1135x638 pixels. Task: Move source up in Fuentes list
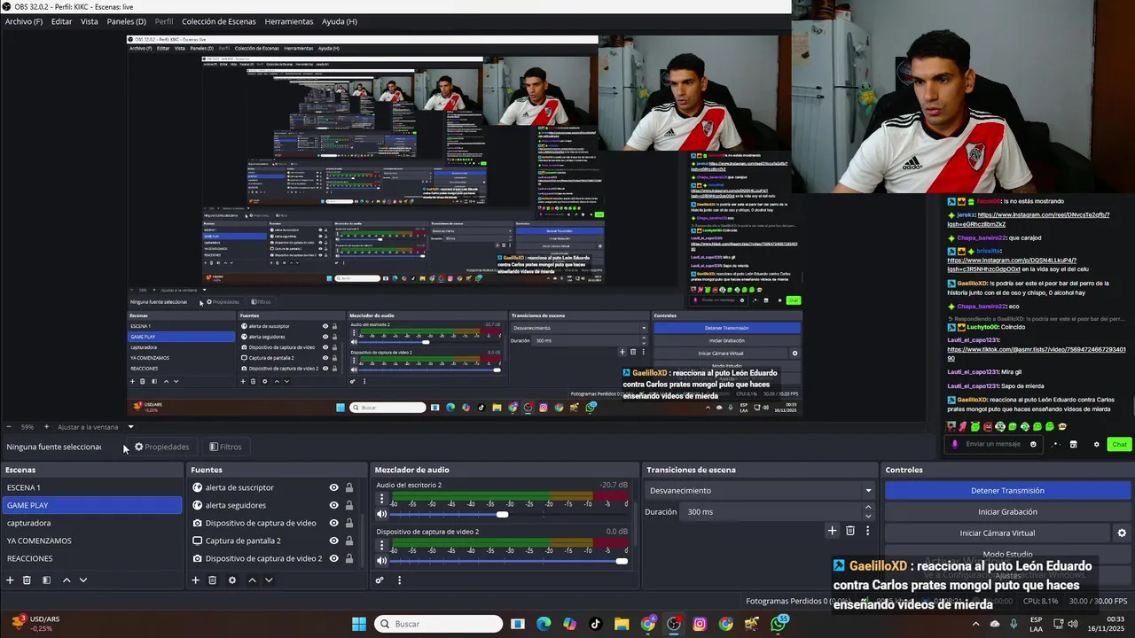point(252,580)
